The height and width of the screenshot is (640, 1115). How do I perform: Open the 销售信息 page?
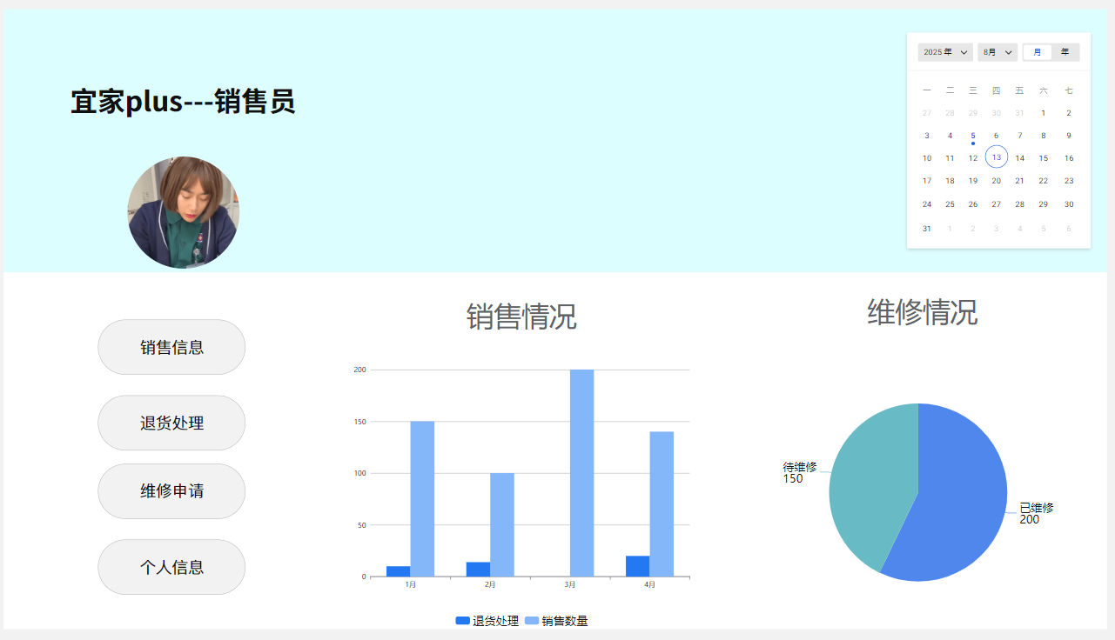pyautogui.click(x=171, y=347)
